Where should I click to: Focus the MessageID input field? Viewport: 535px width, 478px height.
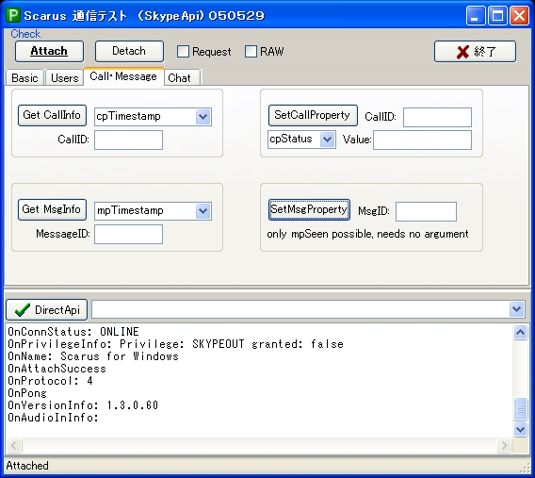coord(128,234)
